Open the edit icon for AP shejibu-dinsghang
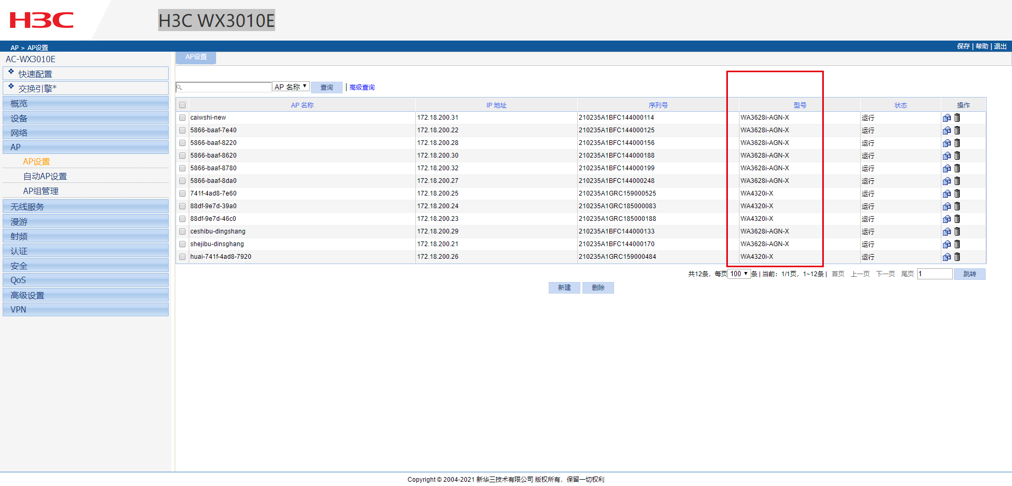This screenshot has height=486, width=1012. pos(947,244)
